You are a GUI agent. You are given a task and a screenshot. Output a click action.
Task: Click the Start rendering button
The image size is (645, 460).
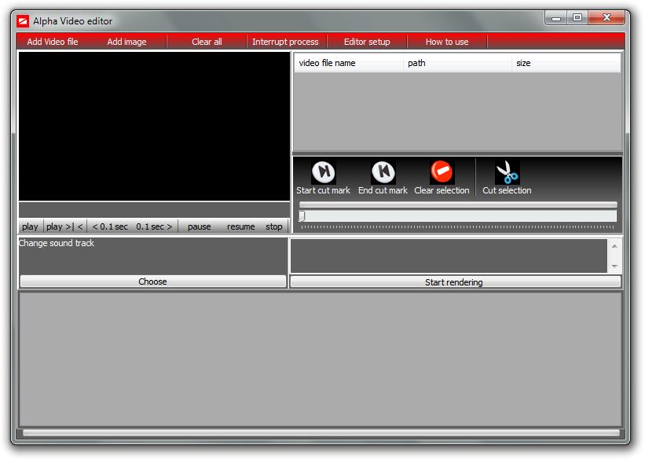coord(454,282)
